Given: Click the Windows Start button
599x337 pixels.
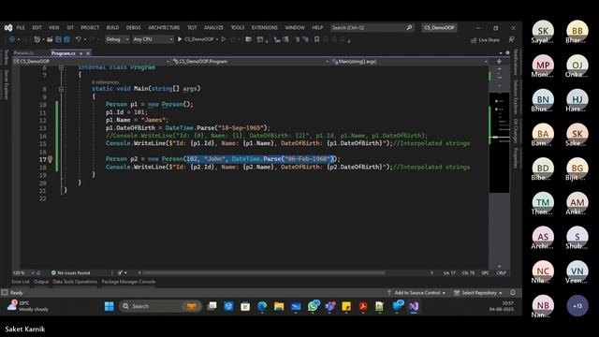Looking at the screenshot, I should 110,306.
